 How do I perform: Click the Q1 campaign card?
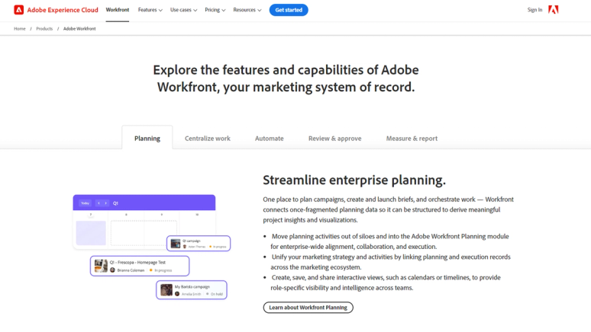[199, 243]
